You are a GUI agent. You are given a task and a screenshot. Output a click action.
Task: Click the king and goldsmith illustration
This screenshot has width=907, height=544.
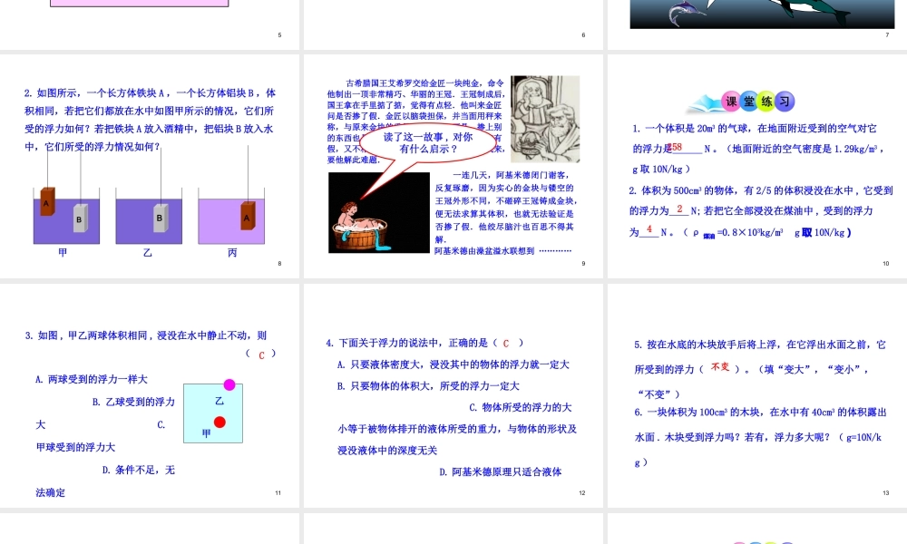545,119
